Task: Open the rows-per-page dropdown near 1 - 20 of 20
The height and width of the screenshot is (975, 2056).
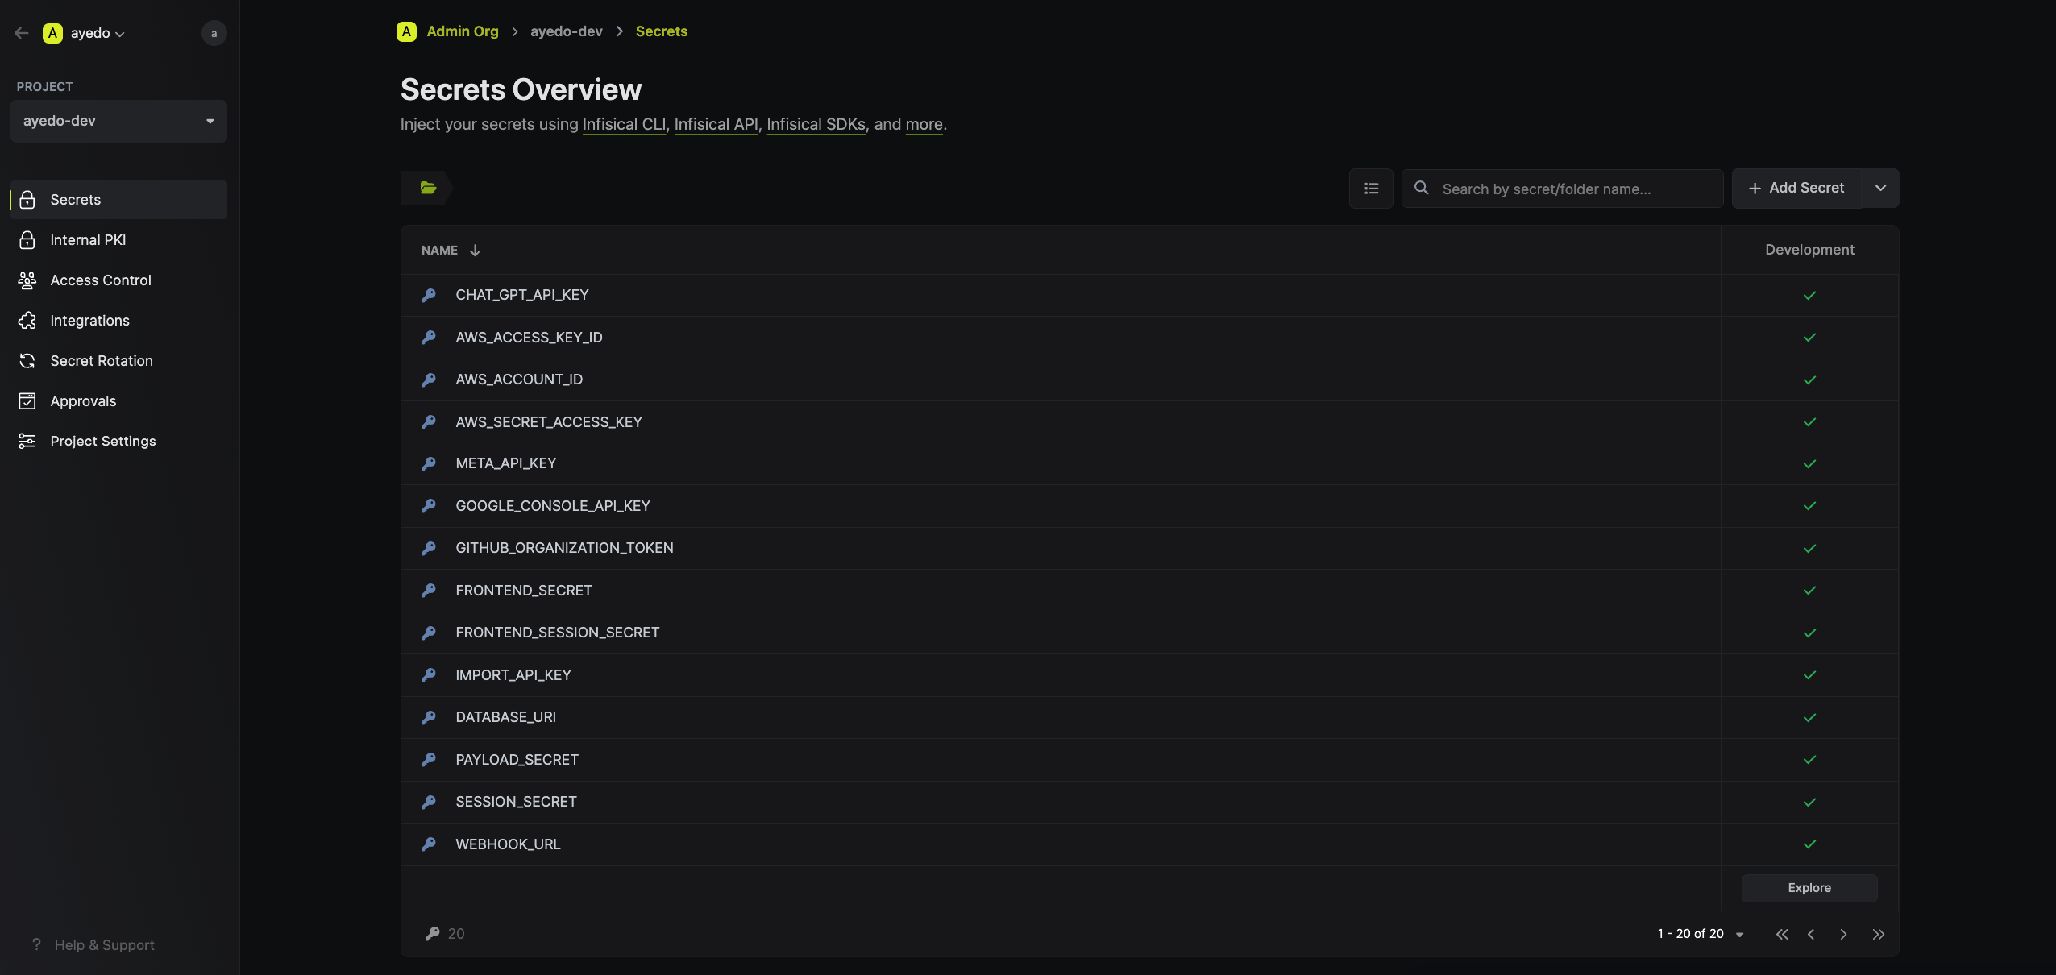Action: [x=1740, y=935]
